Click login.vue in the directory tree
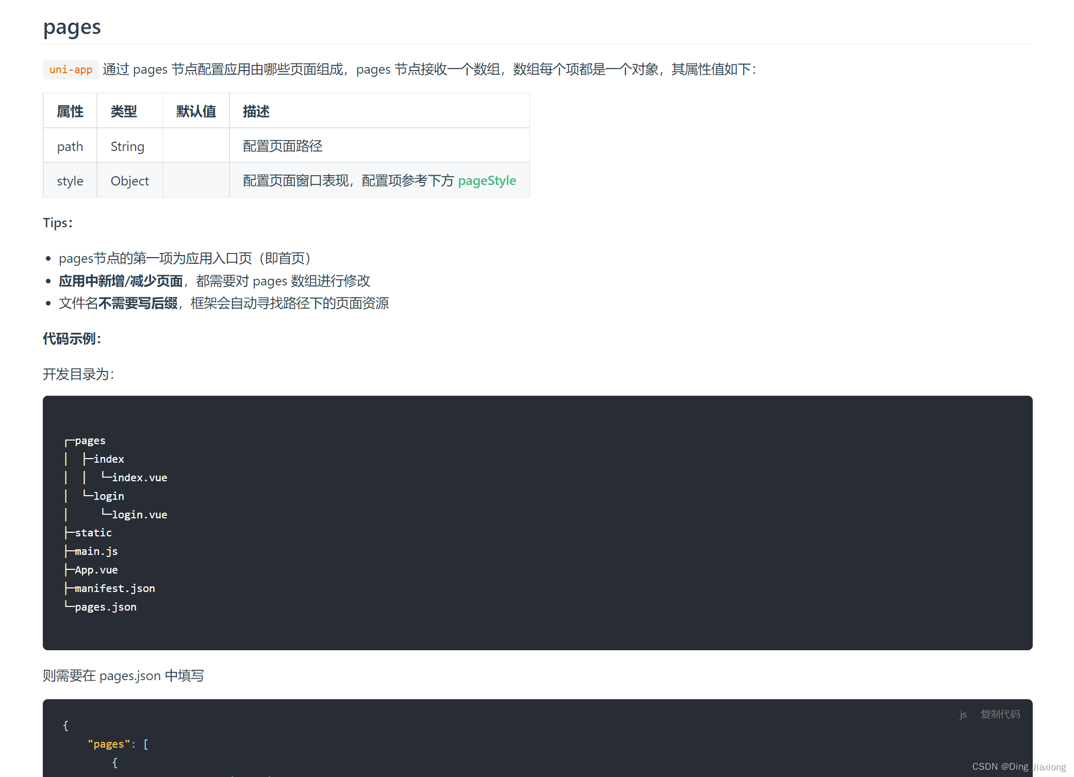1074x777 pixels. point(139,515)
